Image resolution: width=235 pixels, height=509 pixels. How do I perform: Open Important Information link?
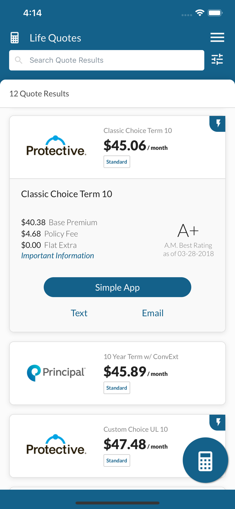(x=57, y=256)
